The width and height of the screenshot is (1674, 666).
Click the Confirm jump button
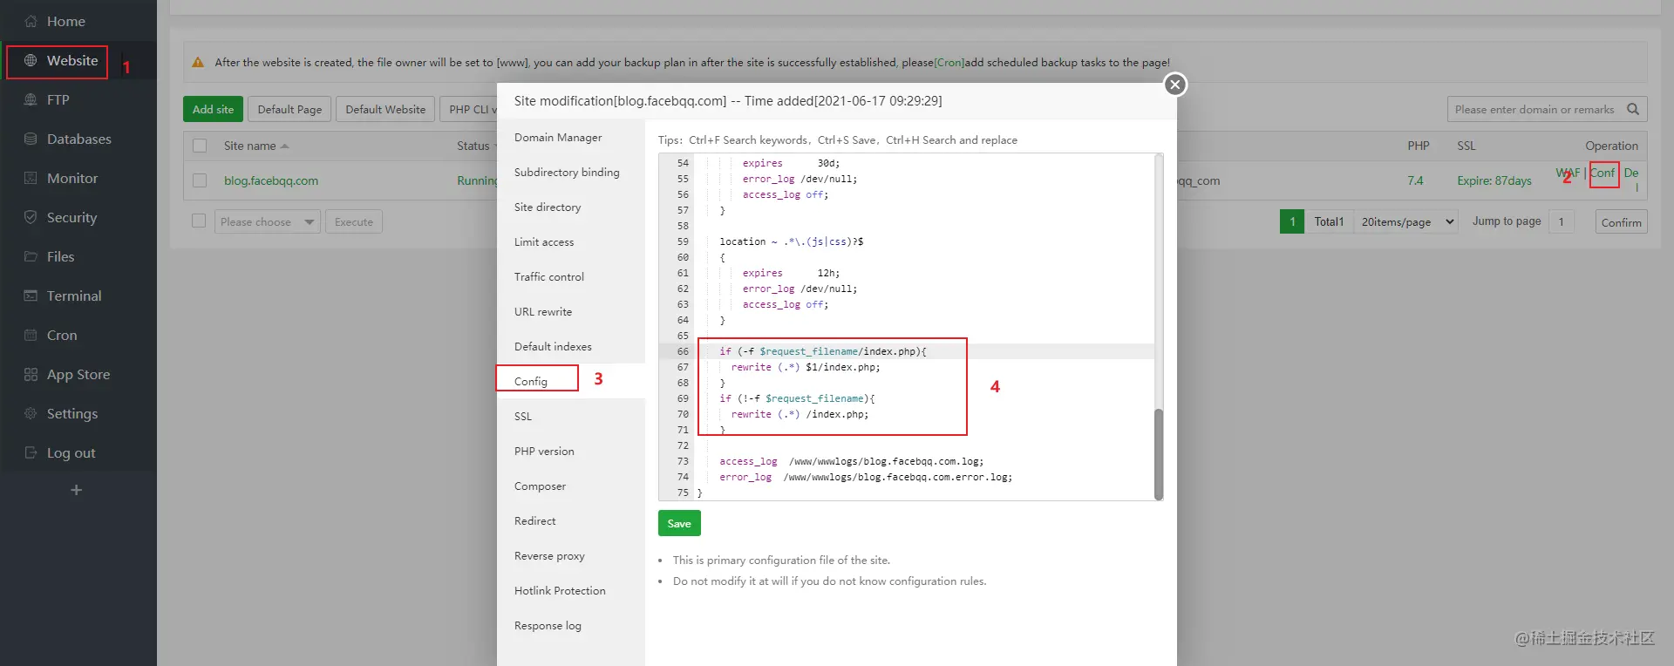coord(1621,221)
